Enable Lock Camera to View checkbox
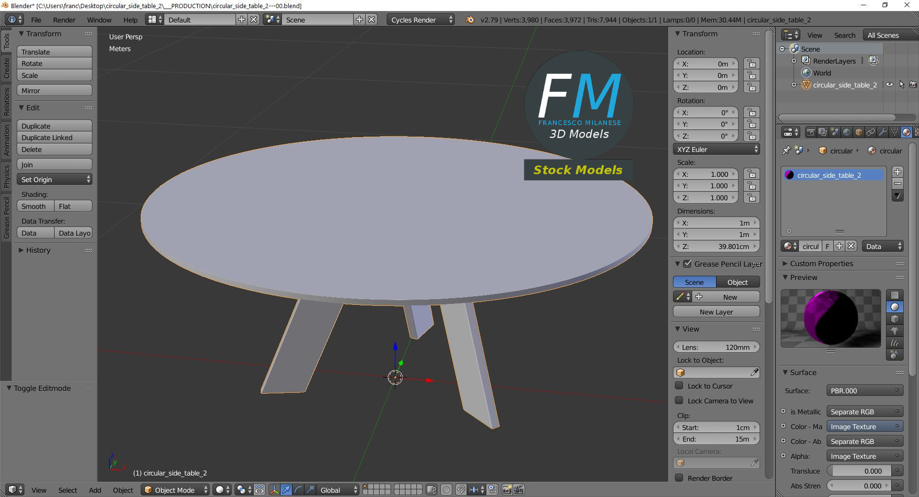 [x=679, y=400]
